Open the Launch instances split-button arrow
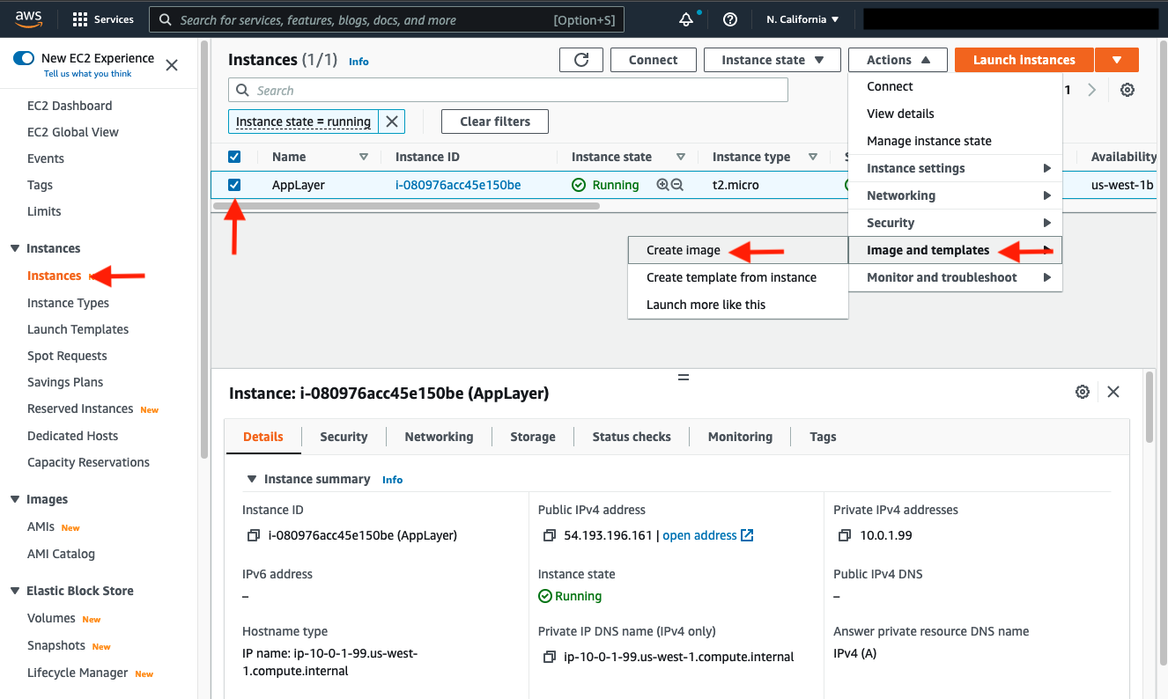 (x=1117, y=60)
